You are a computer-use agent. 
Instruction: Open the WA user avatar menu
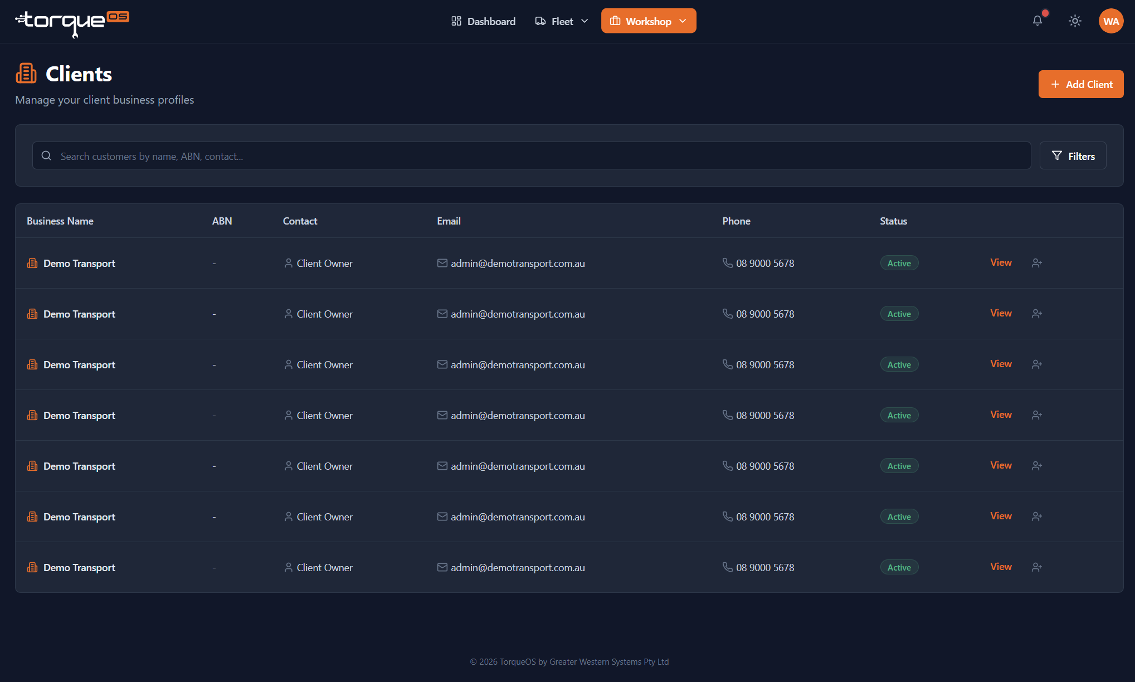pos(1111,21)
